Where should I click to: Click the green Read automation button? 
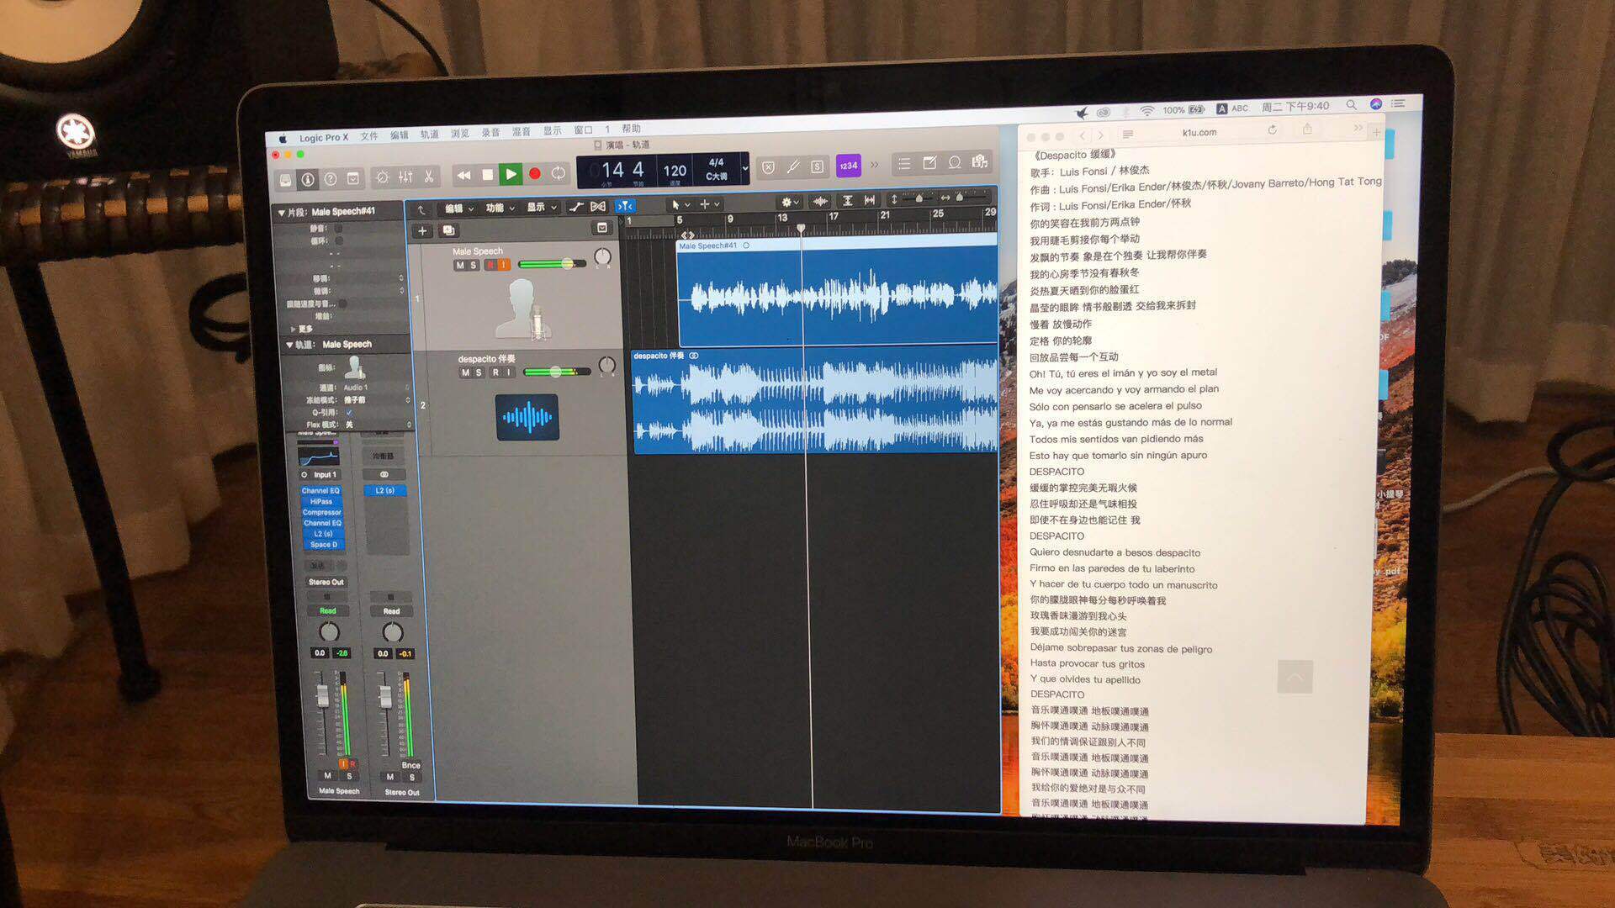pos(328,611)
